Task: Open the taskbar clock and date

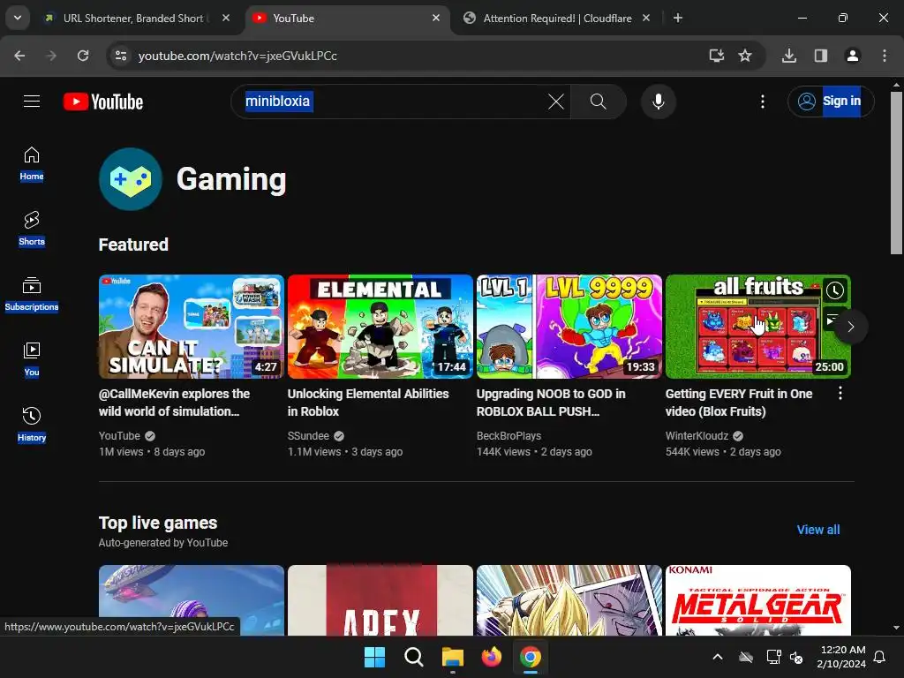Action: coord(841,657)
